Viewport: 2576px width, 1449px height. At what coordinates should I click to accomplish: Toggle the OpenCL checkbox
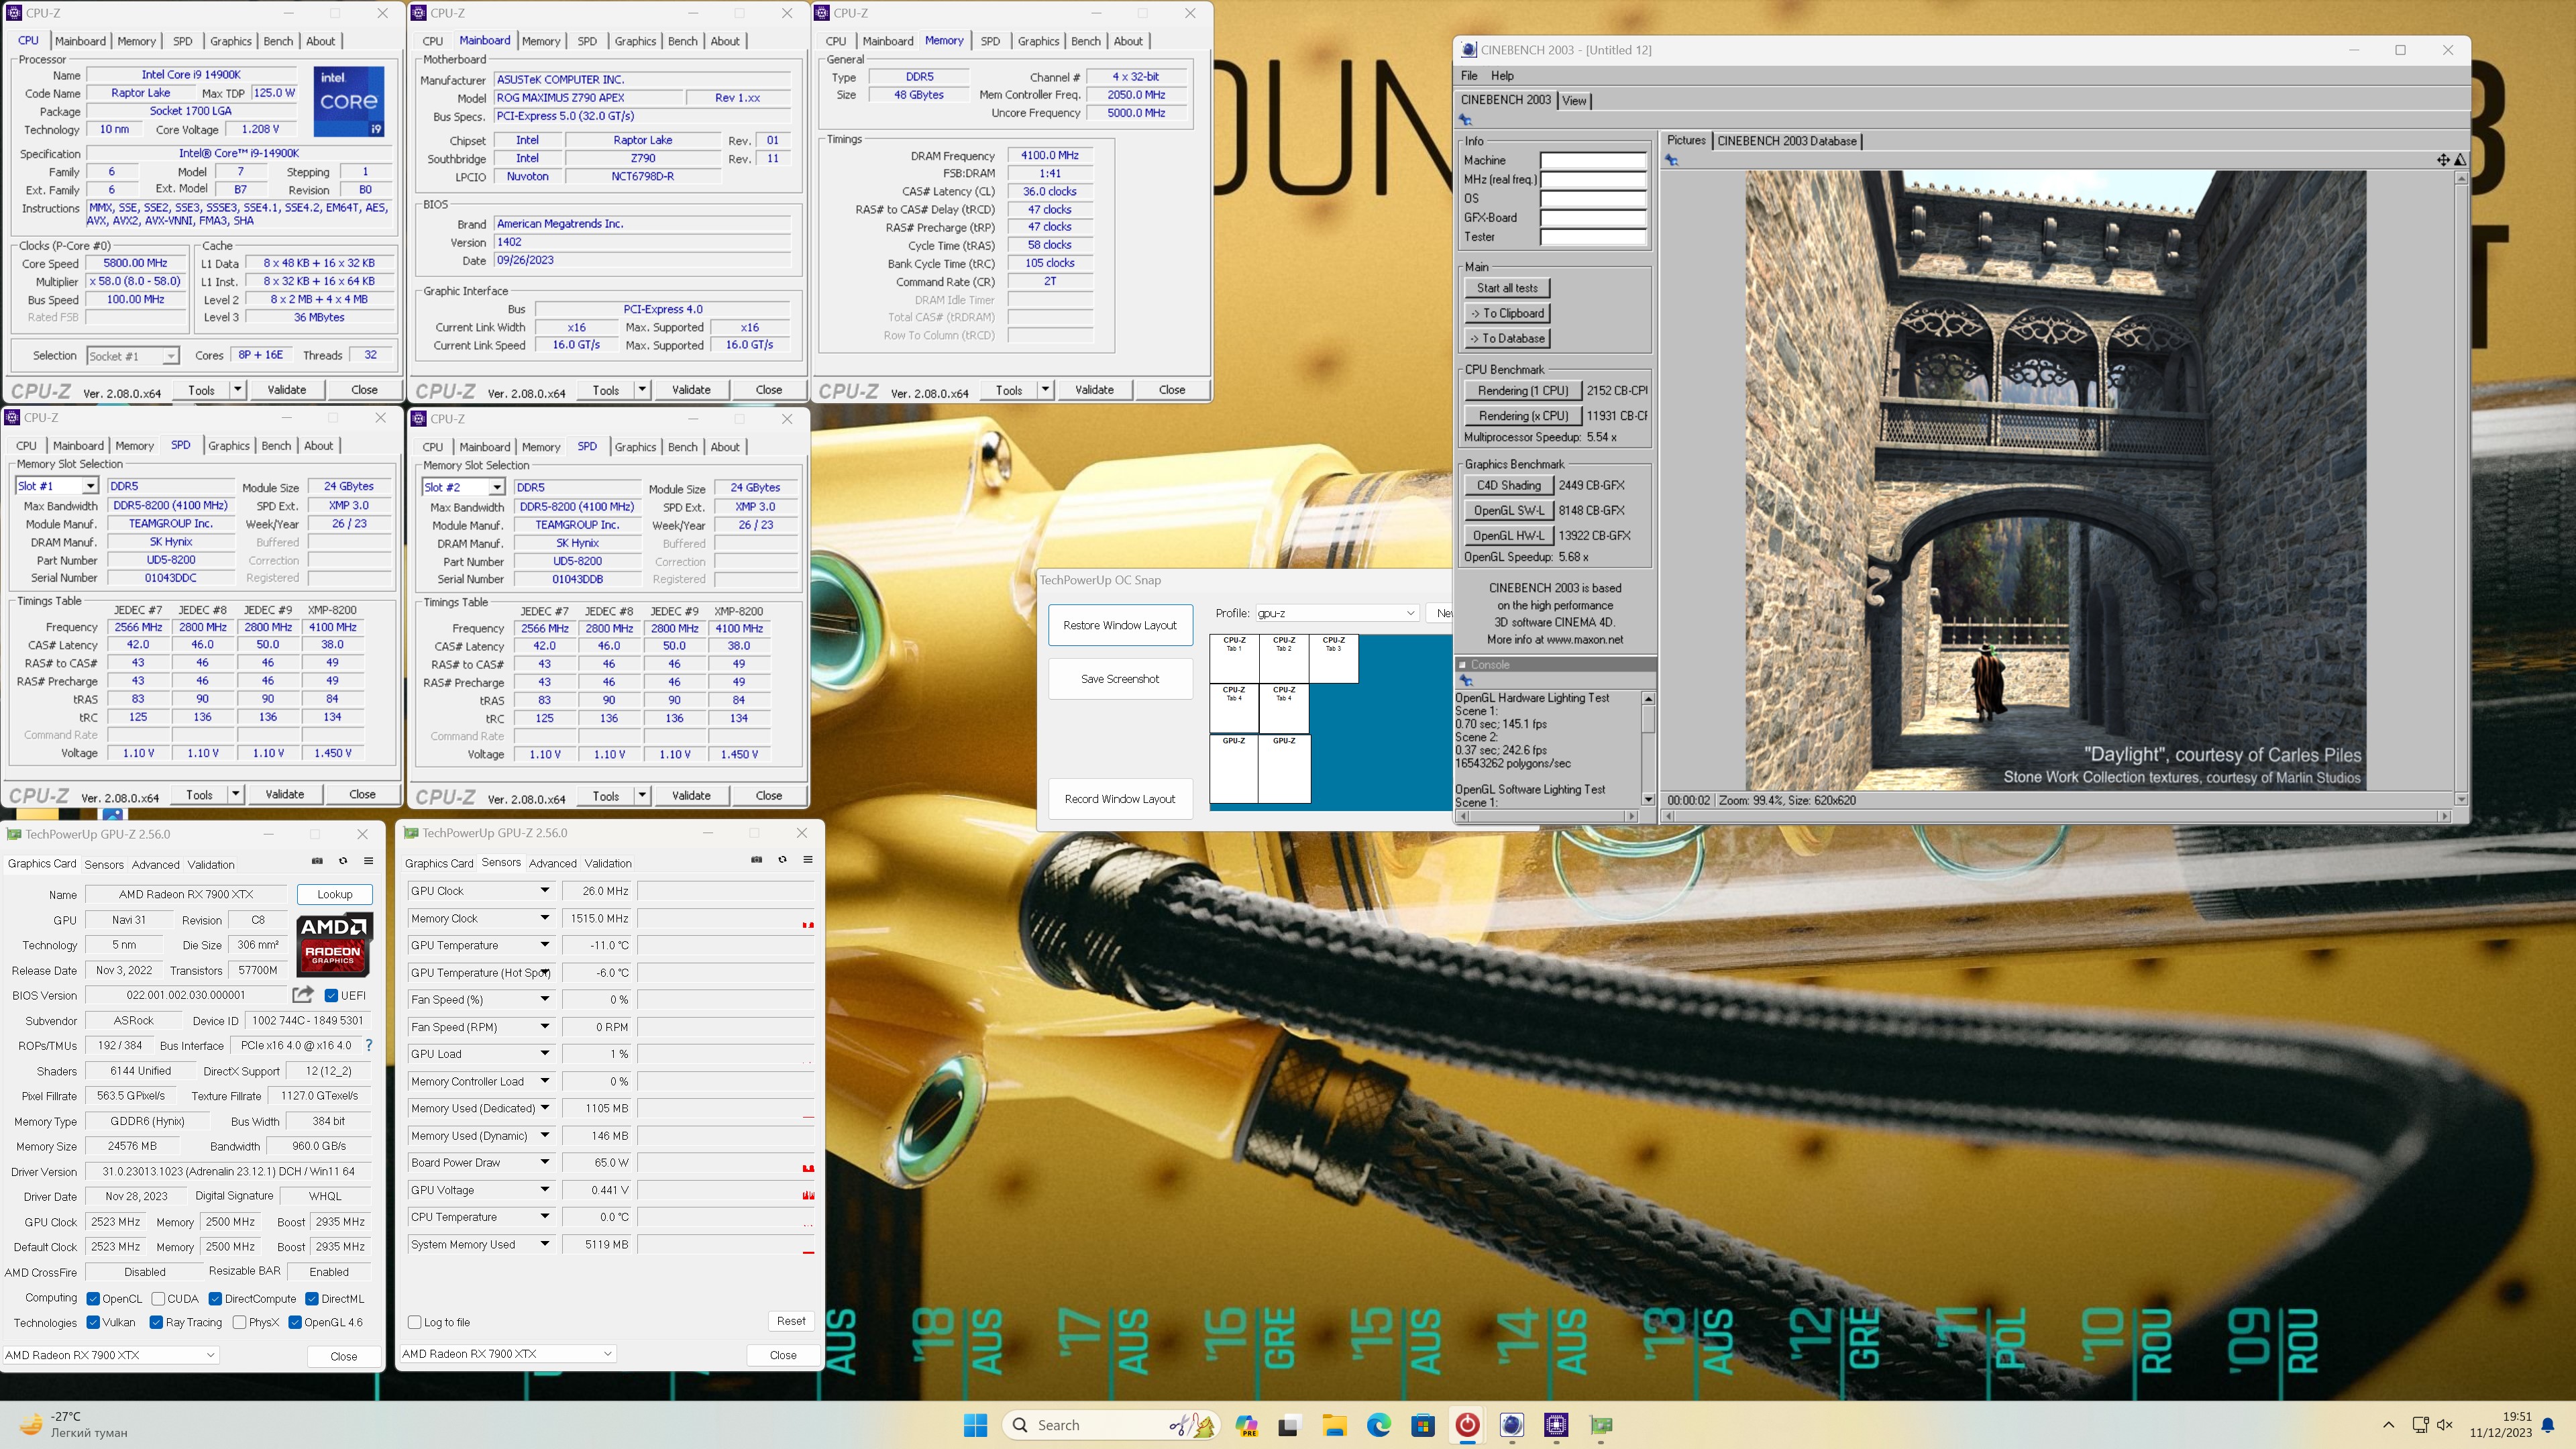(93, 1299)
